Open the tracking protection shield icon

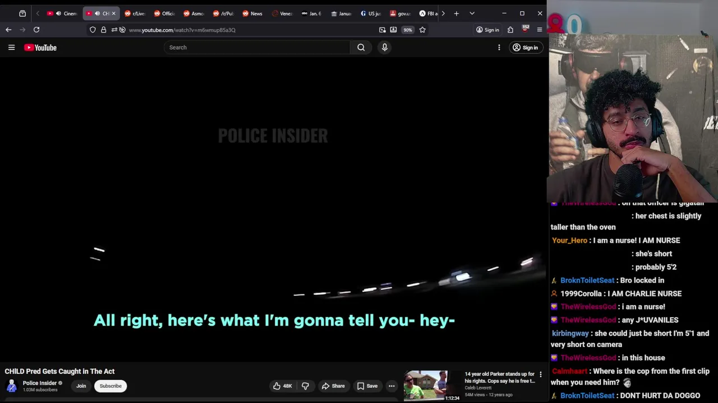[x=93, y=30]
